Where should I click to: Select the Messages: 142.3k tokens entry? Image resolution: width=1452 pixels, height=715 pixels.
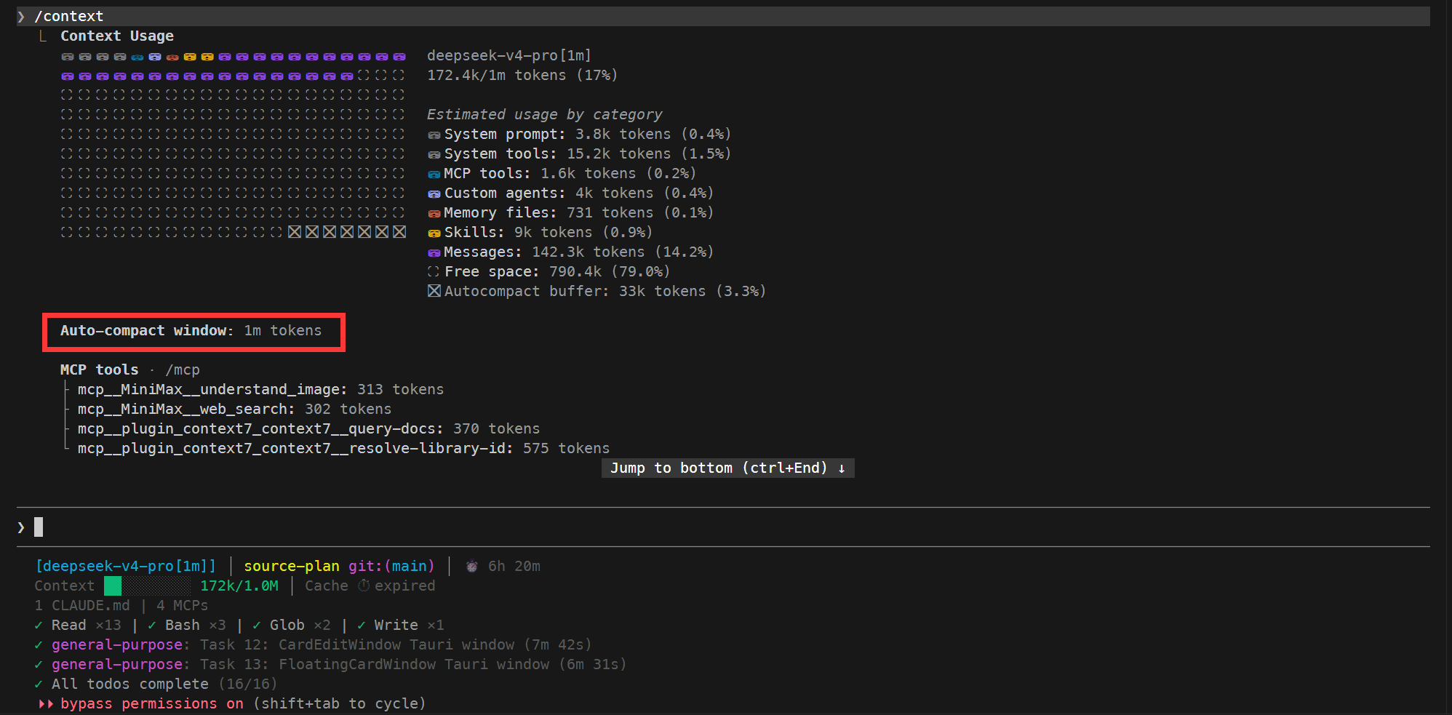click(x=578, y=252)
